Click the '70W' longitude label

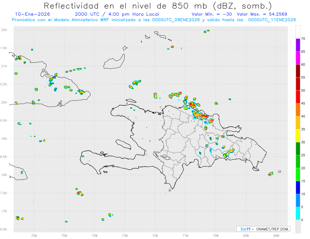click(x=216, y=235)
